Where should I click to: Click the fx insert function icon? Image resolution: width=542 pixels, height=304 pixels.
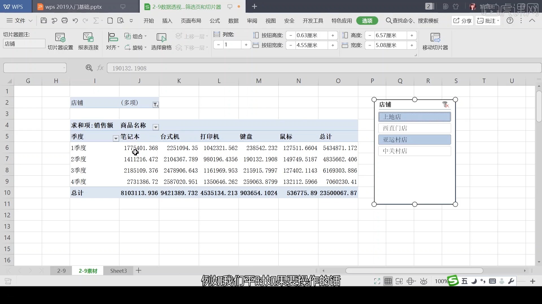[x=100, y=68]
